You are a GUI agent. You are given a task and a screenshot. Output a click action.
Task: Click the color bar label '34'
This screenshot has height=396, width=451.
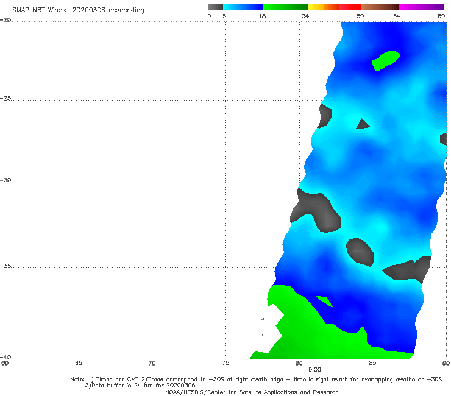(x=305, y=16)
